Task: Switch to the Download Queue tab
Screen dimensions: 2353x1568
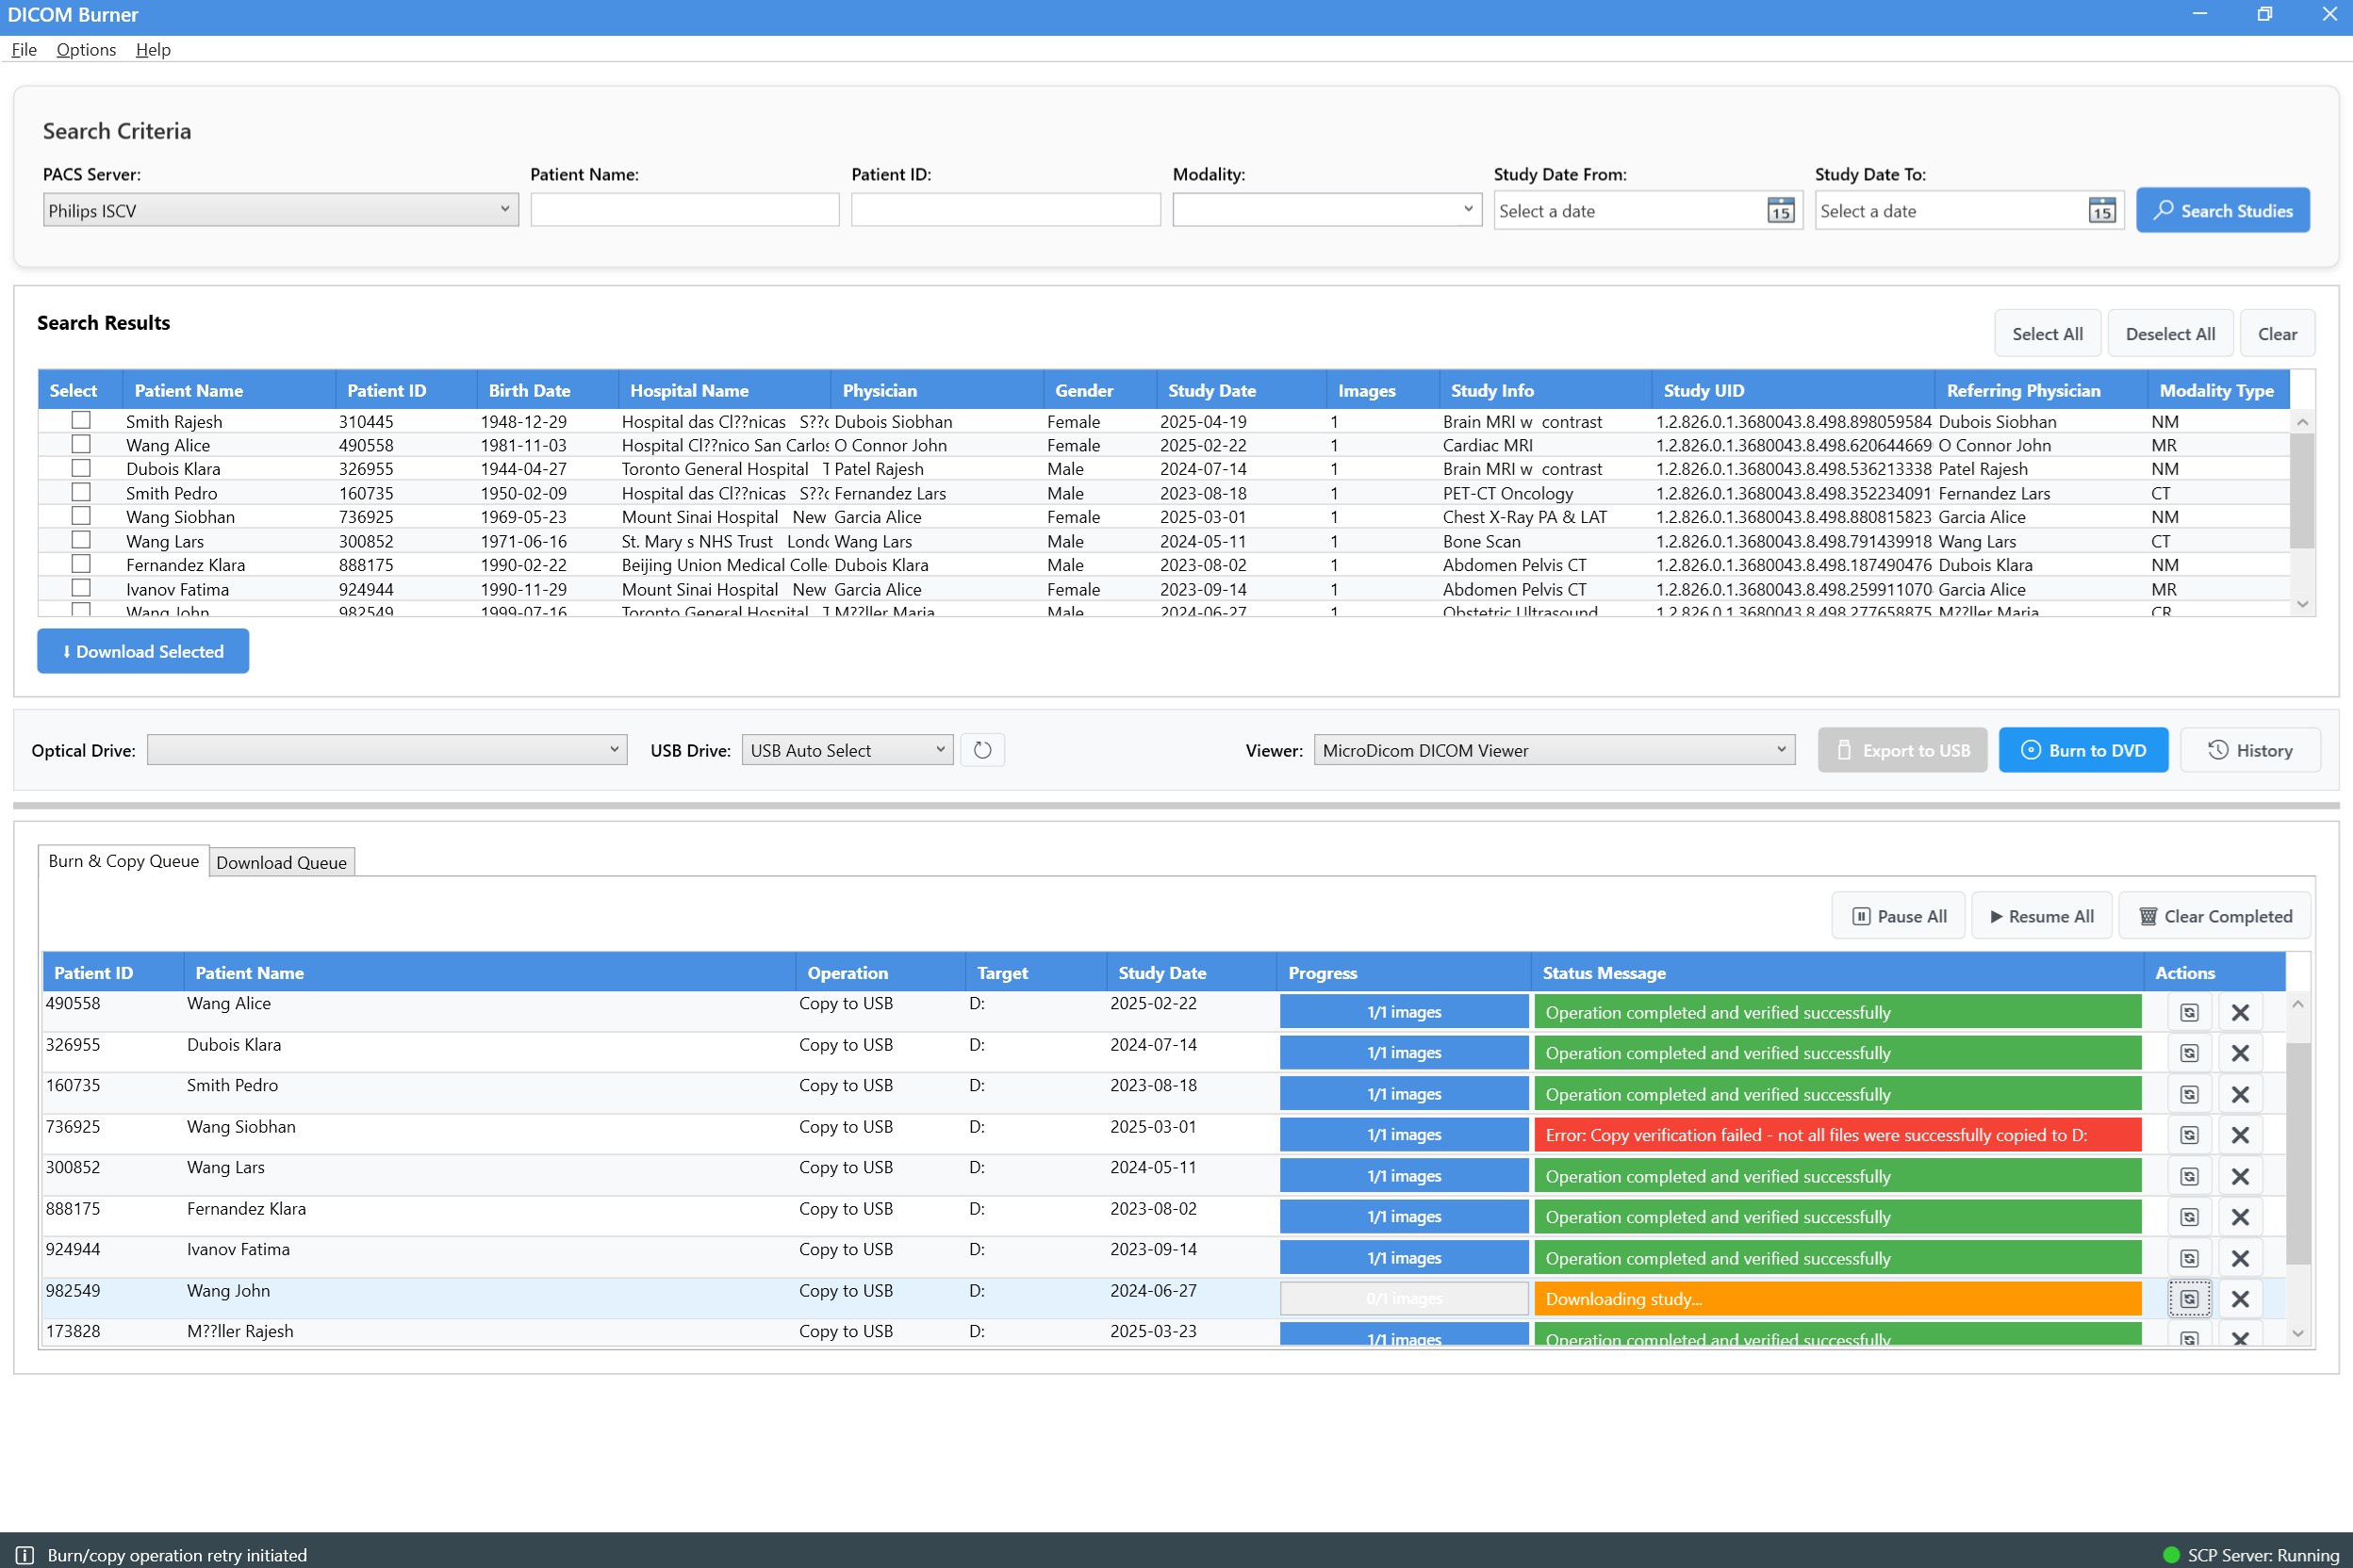Action: 281,861
